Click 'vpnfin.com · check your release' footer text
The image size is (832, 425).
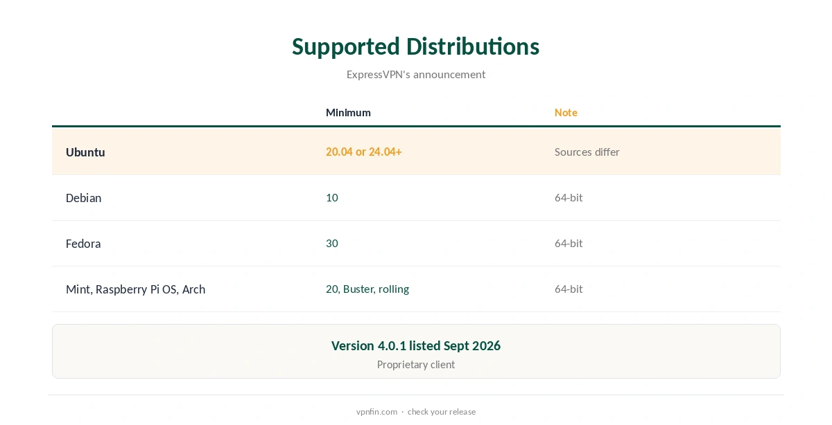(x=416, y=411)
